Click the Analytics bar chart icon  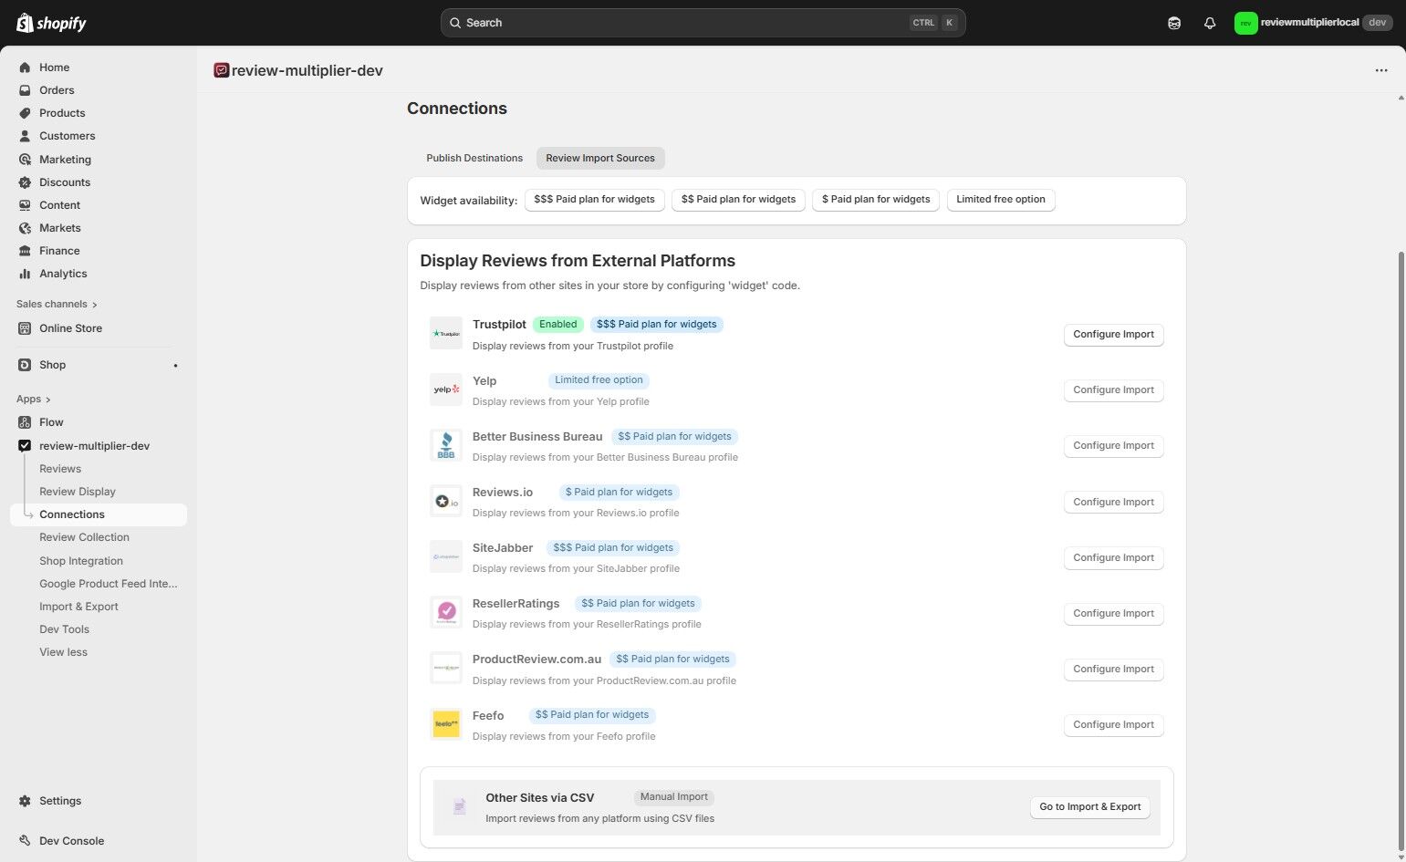(25, 274)
